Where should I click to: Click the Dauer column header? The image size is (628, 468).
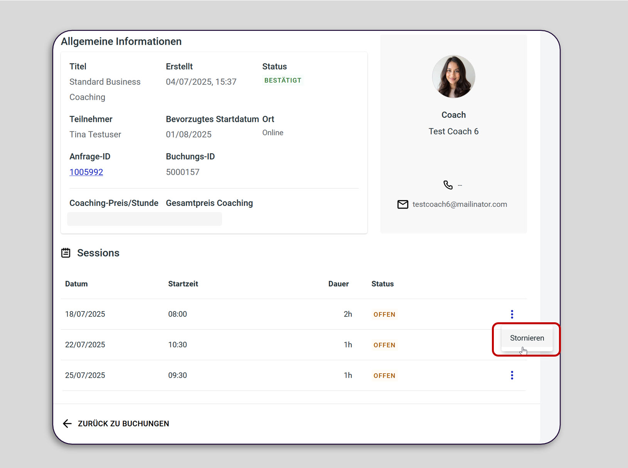tap(338, 284)
